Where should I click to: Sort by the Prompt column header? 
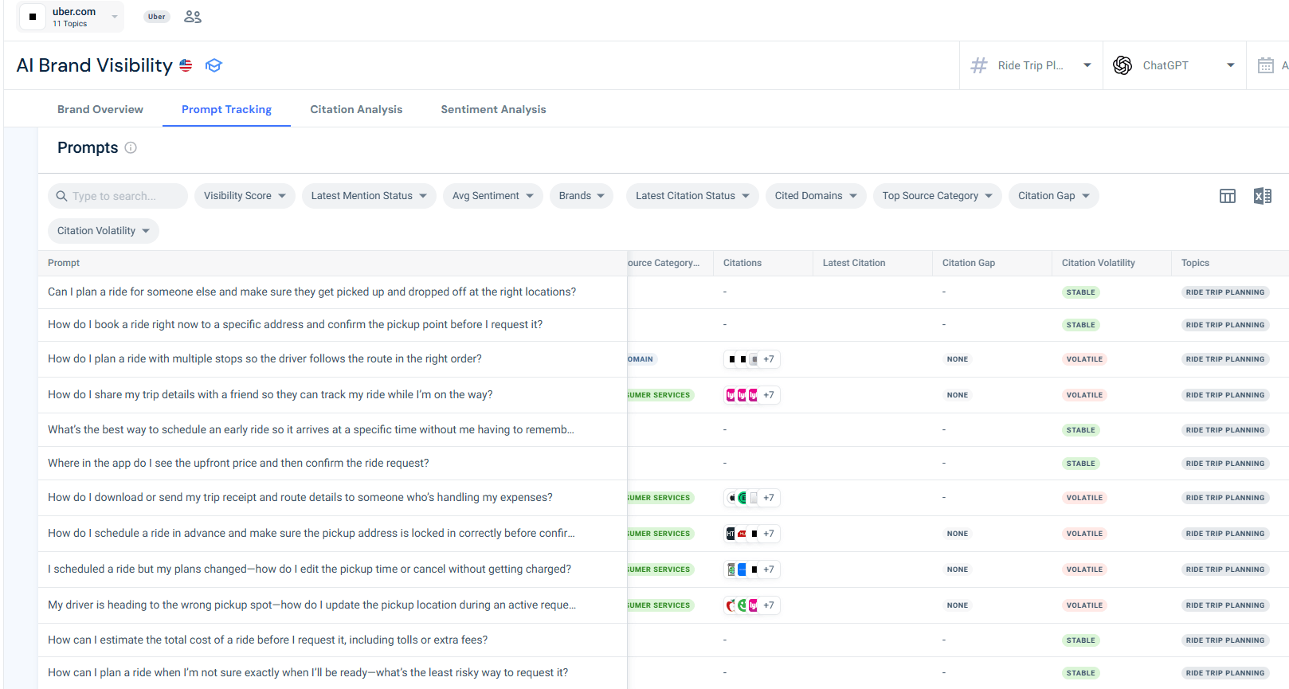click(x=64, y=263)
